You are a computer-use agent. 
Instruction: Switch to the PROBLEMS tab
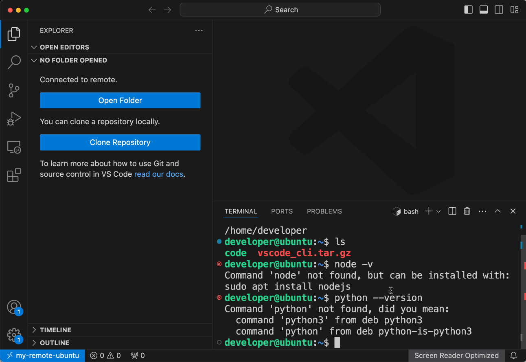(324, 211)
